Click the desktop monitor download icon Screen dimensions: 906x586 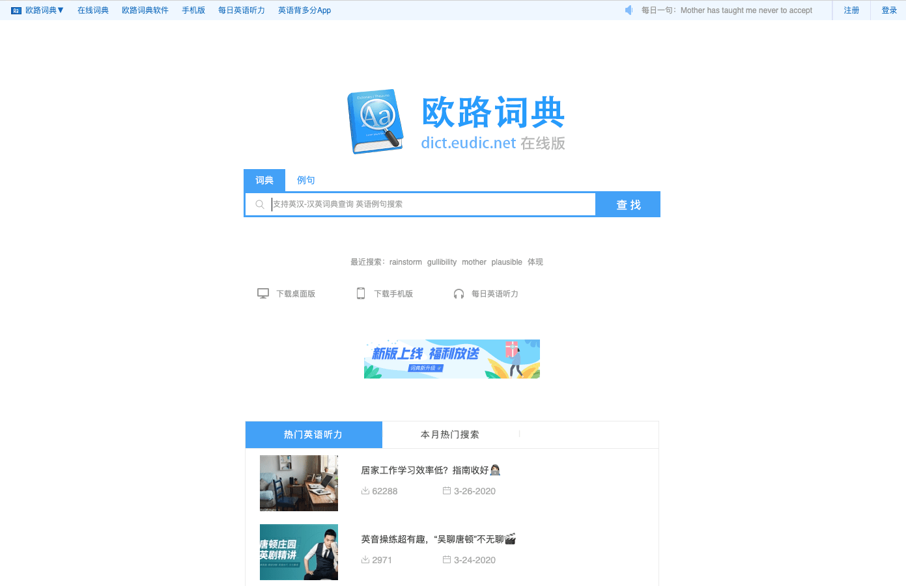[x=263, y=293]
